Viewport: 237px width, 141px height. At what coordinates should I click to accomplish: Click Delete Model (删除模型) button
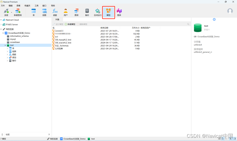click(x=82, y=24)
